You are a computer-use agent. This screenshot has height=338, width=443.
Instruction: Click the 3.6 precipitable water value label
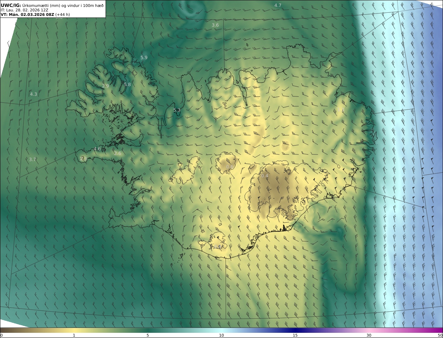[x=215, y=25]
